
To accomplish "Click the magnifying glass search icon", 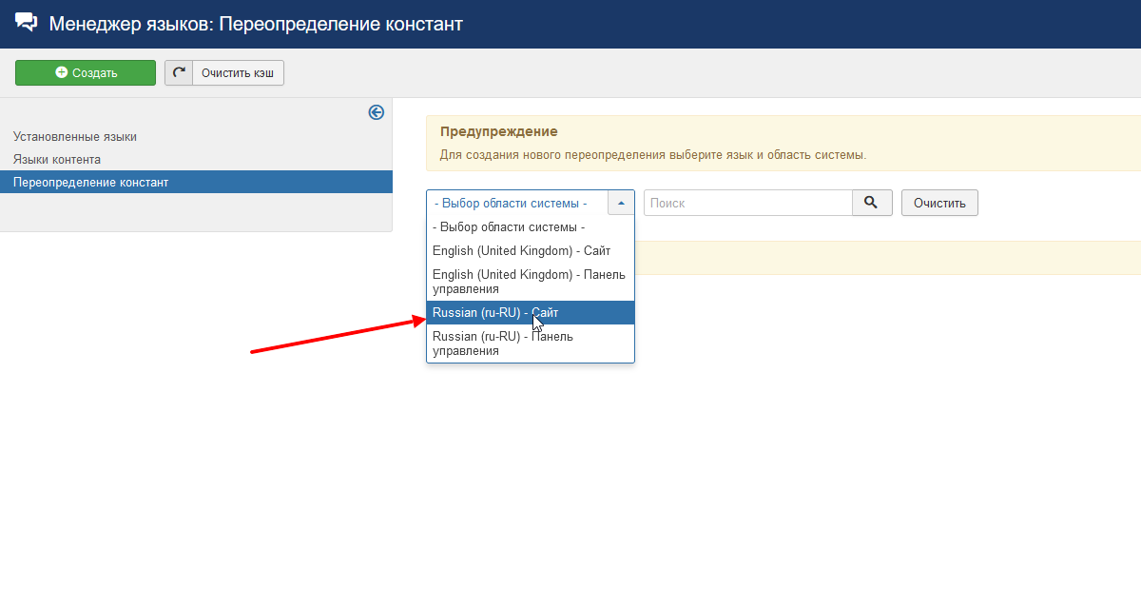I will pos(872,203).
